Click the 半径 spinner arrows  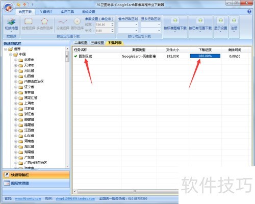point(112,31)
